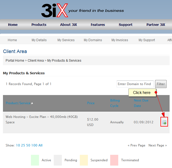172x168 pixels.
Task: Switch to My Details tab
Action: 39,40
